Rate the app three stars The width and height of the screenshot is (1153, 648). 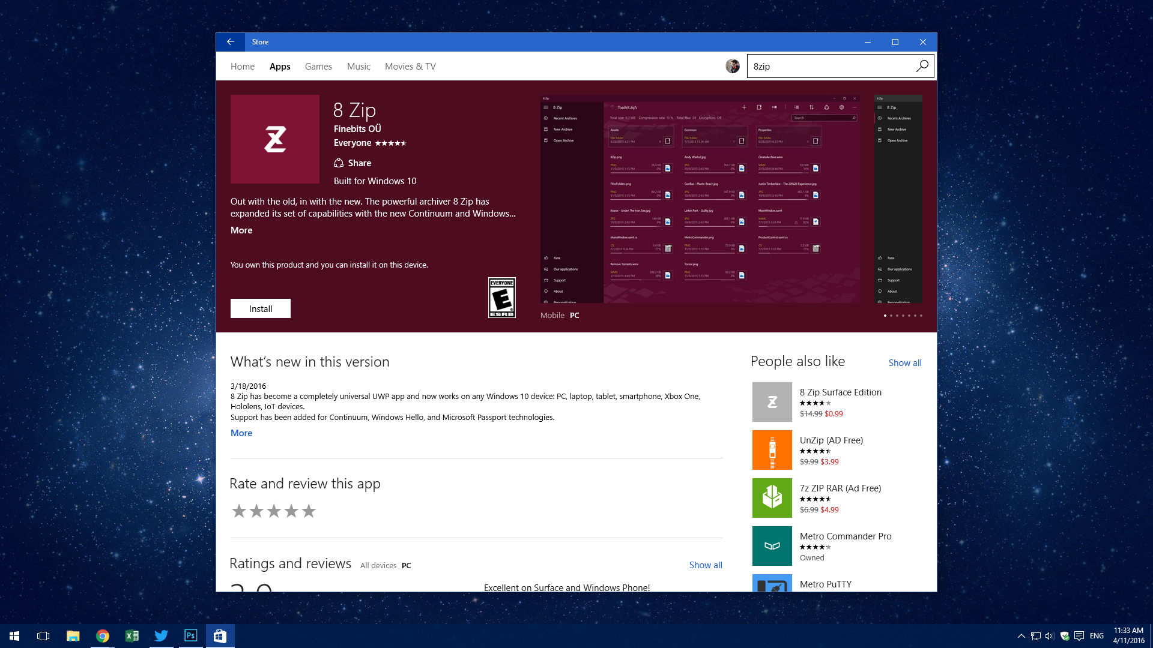(x=274, y=511)
